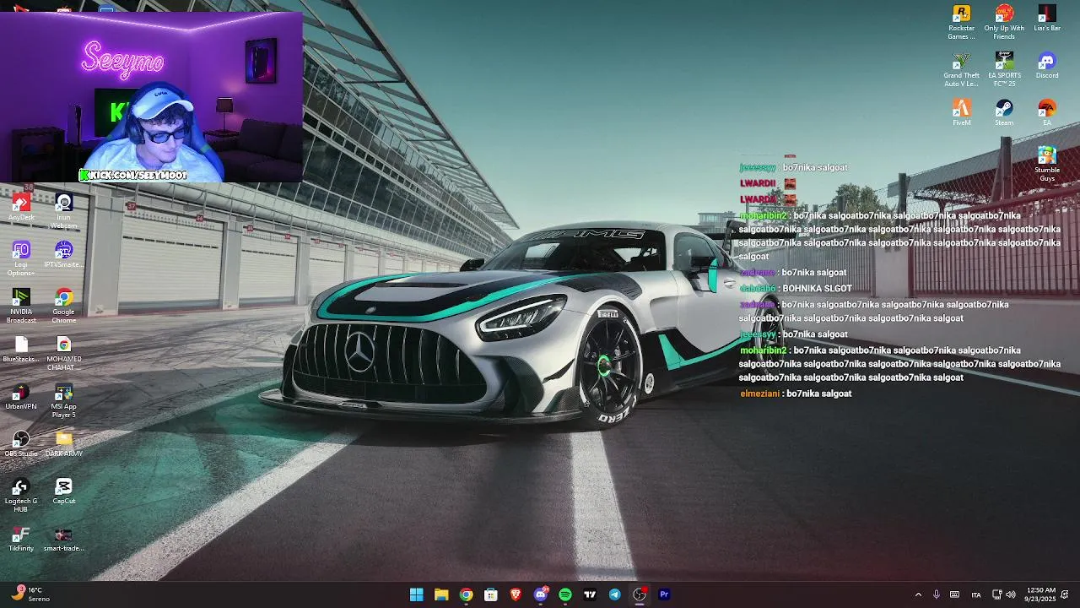Screen dimensions: 1080x608
Task: Open the Logitech G HUB desktop shortcut
Action: 21,495
